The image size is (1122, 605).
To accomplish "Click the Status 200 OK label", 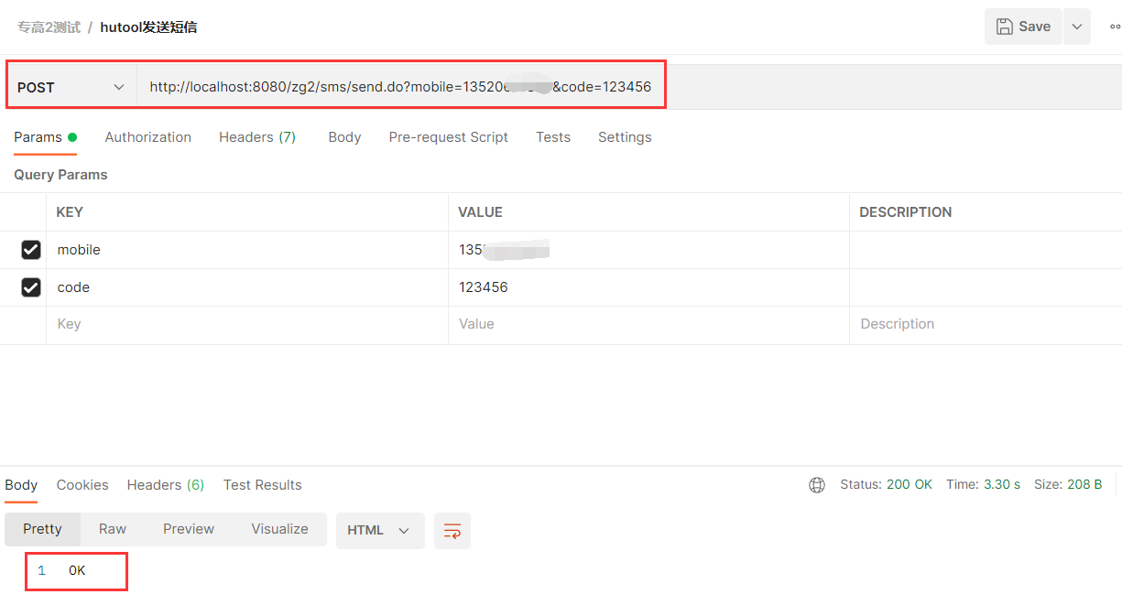I will click(886, 485).
